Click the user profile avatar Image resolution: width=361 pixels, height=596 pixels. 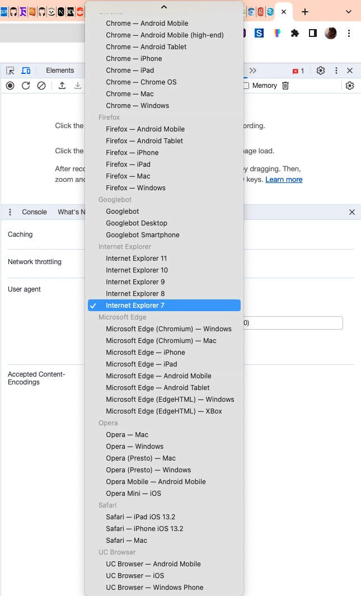click(331, 34)
